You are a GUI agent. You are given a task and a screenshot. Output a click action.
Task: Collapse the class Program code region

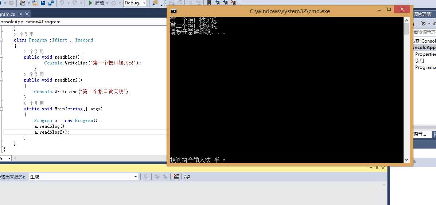coord(1,40)
